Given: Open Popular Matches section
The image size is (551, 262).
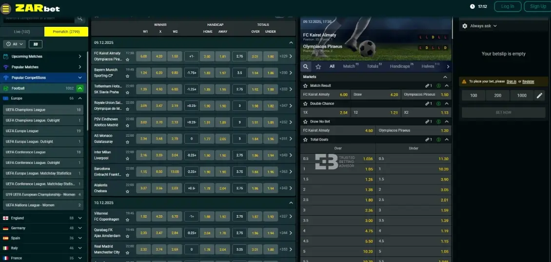Looking at the screenshot, I should (x=43, y=67).
